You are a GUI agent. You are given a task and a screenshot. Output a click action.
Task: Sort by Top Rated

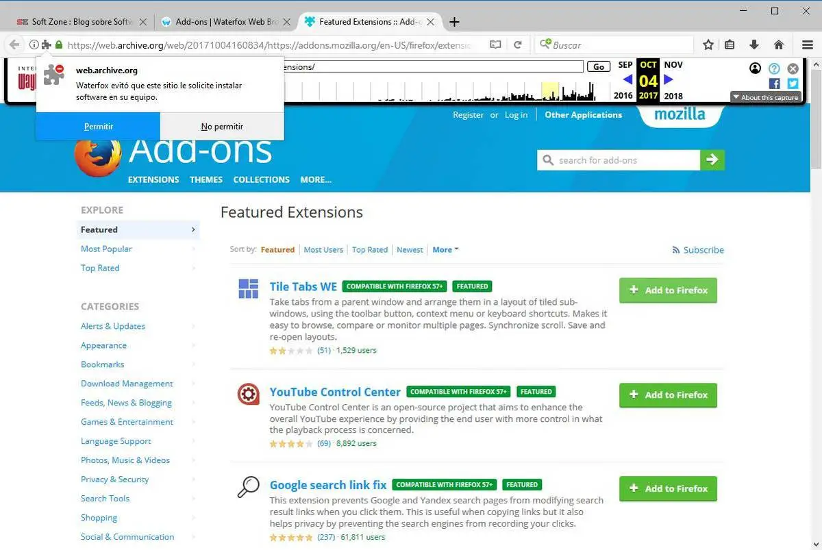pyautogui.click(x=370, y=250)
